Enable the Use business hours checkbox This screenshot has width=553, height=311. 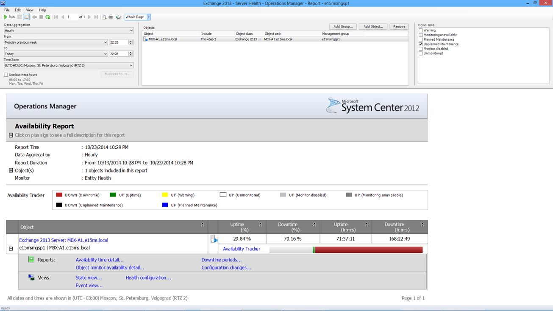point(6,75)
